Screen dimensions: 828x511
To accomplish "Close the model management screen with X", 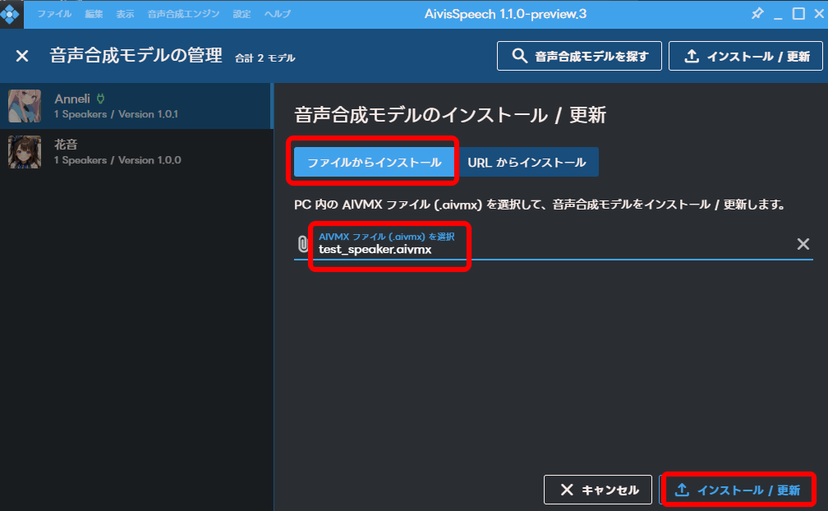I will click(22, 55).
